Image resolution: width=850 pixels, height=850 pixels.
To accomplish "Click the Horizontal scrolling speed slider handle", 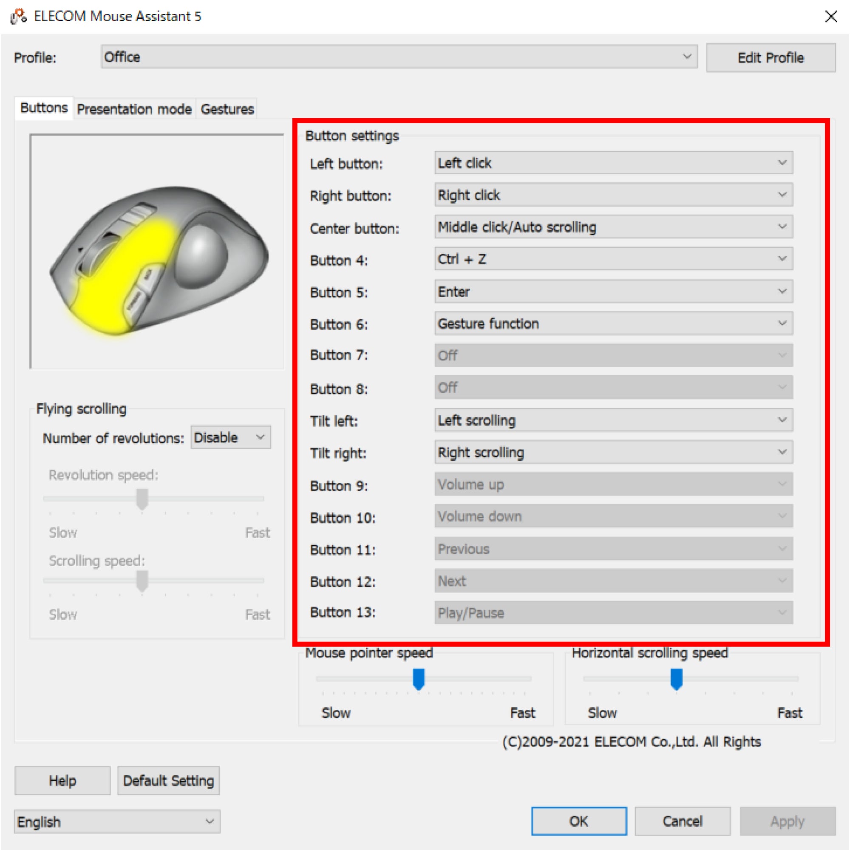I will point(676,679).
